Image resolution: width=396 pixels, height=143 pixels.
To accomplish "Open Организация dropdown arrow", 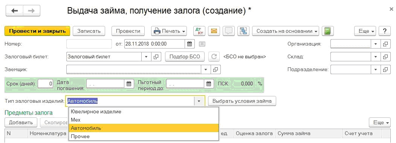I will pyautogui.click(x=376, y=44).
